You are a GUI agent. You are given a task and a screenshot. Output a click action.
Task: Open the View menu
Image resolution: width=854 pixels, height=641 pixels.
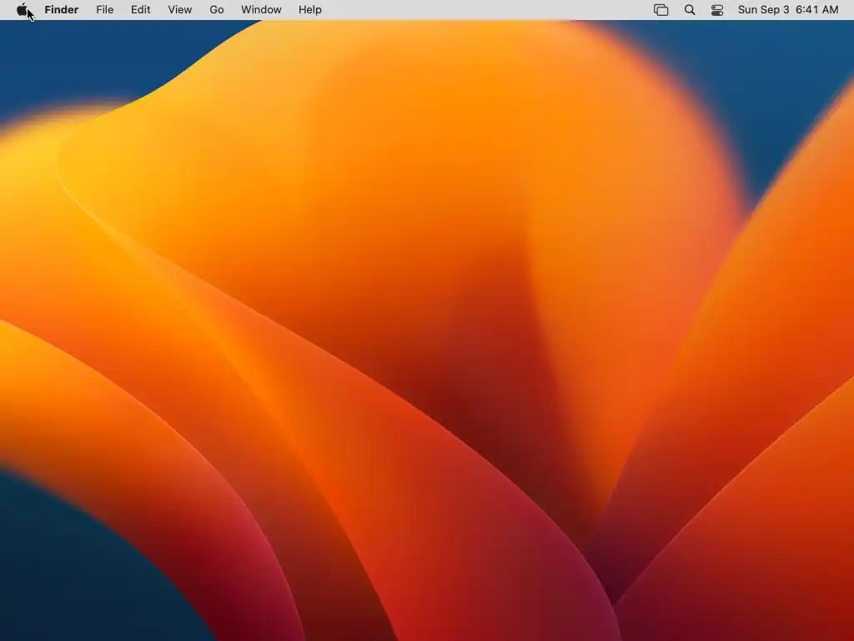(180, 10)
